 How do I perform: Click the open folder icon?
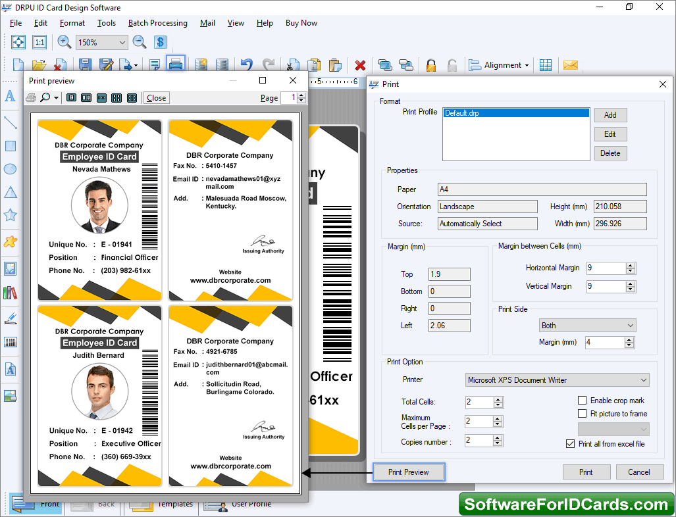coord(39,65)
